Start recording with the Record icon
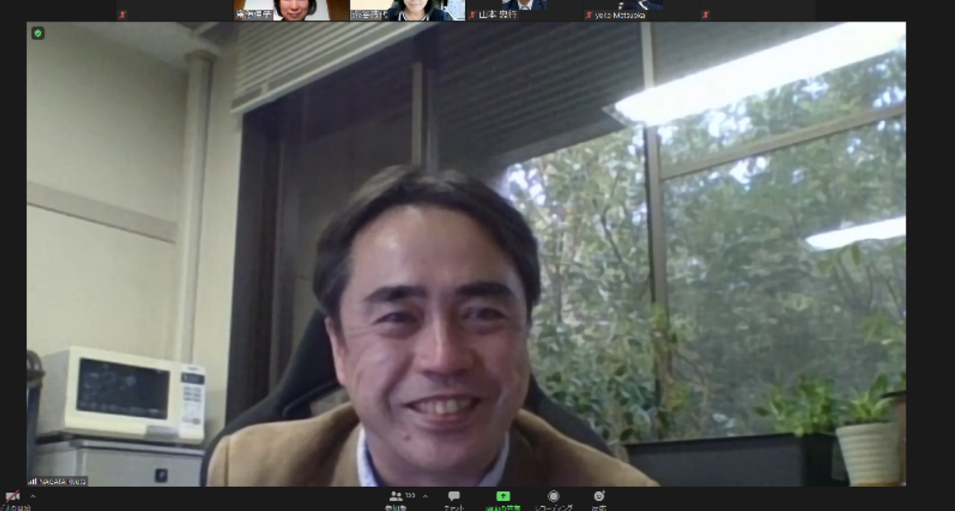The image size is (955, 511). (553, 496)
